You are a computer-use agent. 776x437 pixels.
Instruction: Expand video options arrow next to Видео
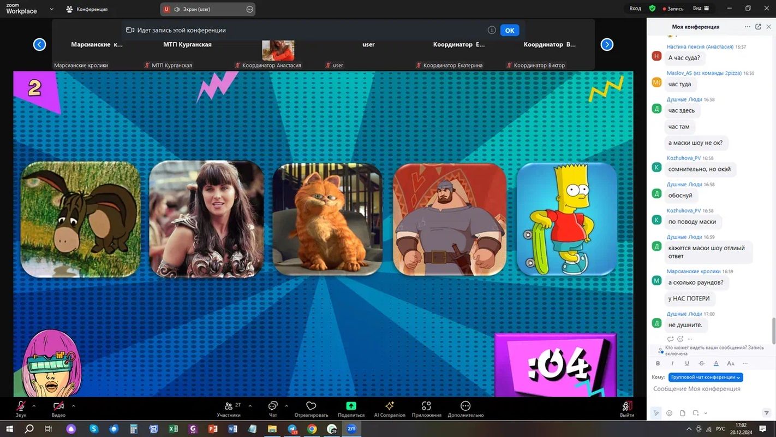click(73, 406)
